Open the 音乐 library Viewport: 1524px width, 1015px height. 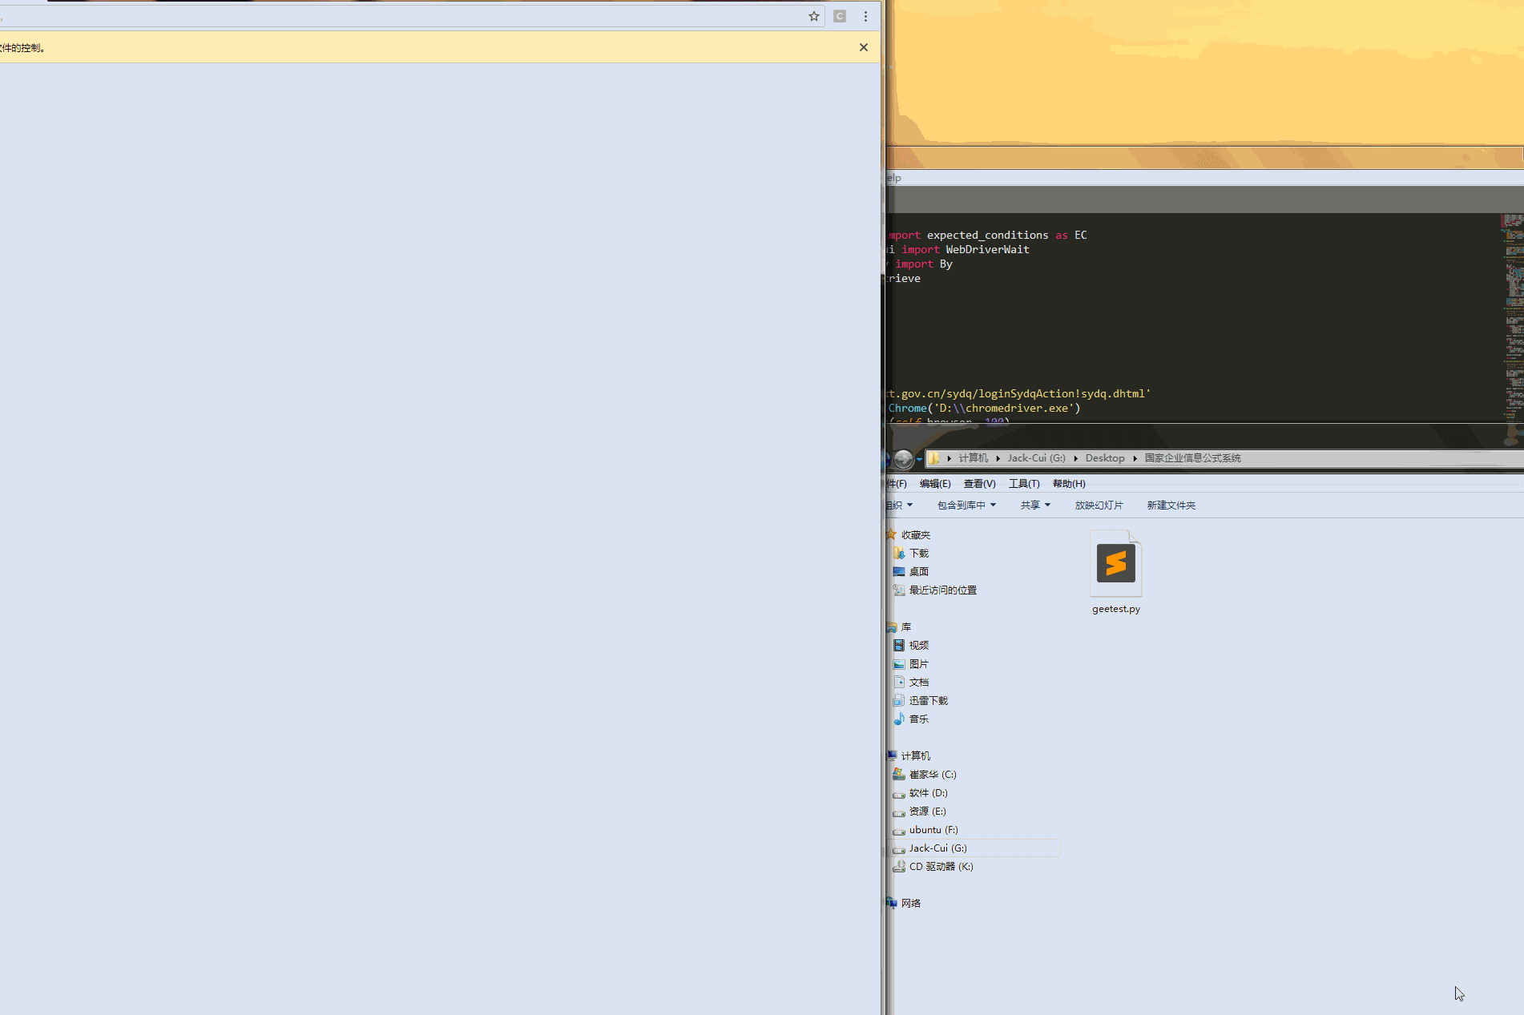(x=918, y=719)
